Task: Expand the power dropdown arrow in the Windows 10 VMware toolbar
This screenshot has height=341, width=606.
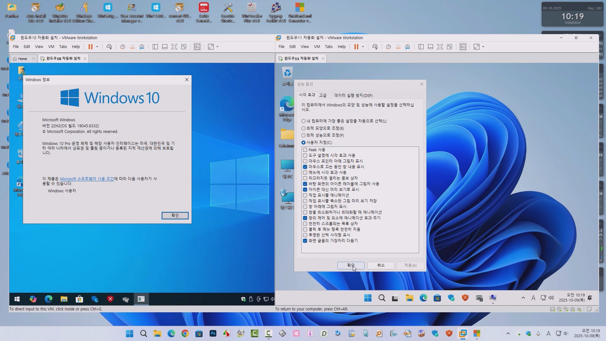Action: point(97,47)
